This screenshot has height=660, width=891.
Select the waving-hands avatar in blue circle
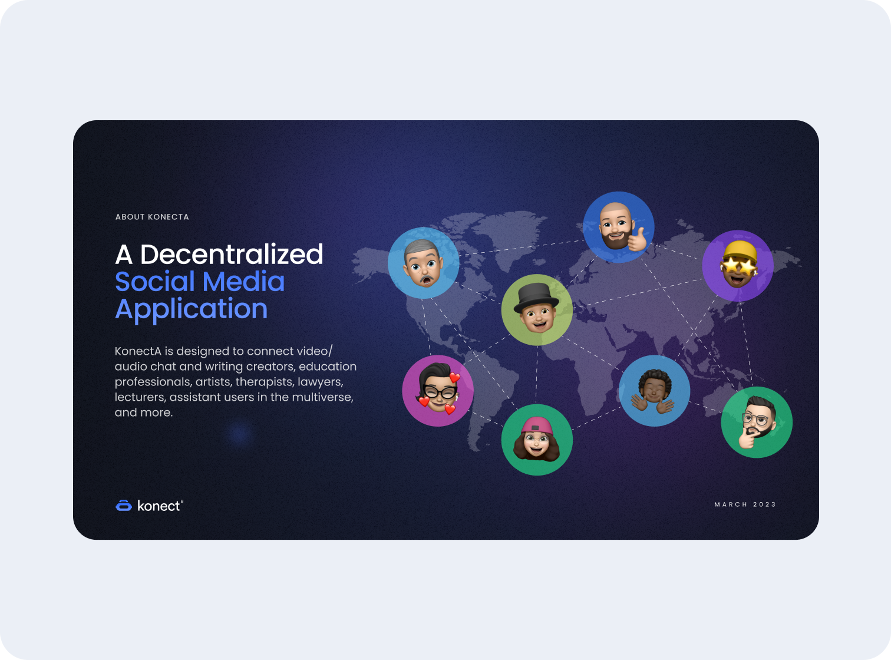[655, 391]
